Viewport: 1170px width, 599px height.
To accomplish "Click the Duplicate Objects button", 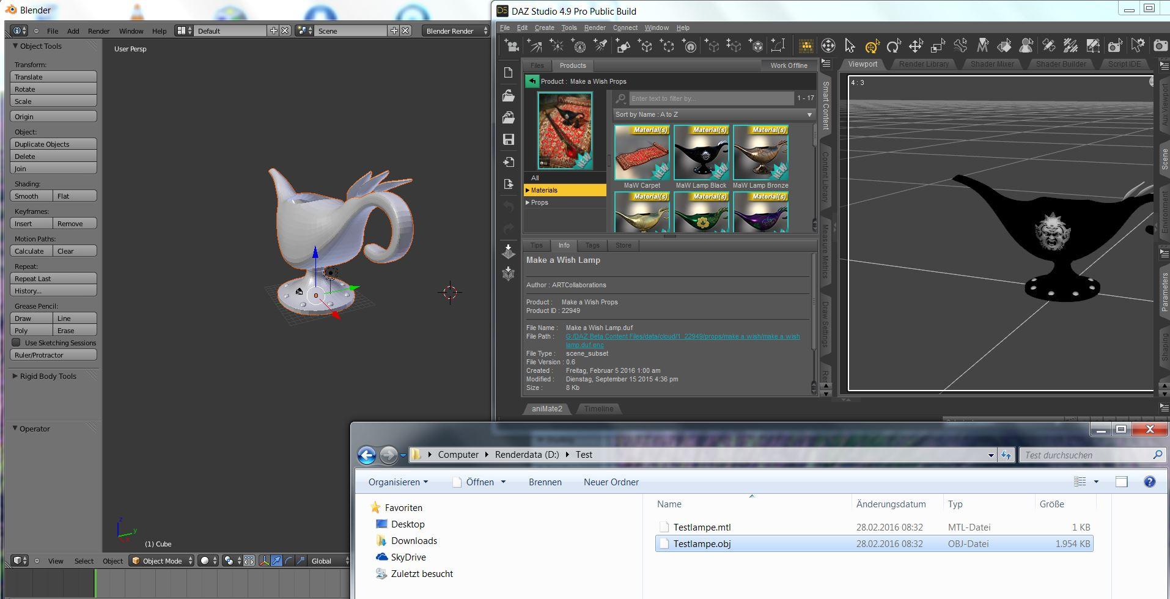I will (x=53, y=144).
